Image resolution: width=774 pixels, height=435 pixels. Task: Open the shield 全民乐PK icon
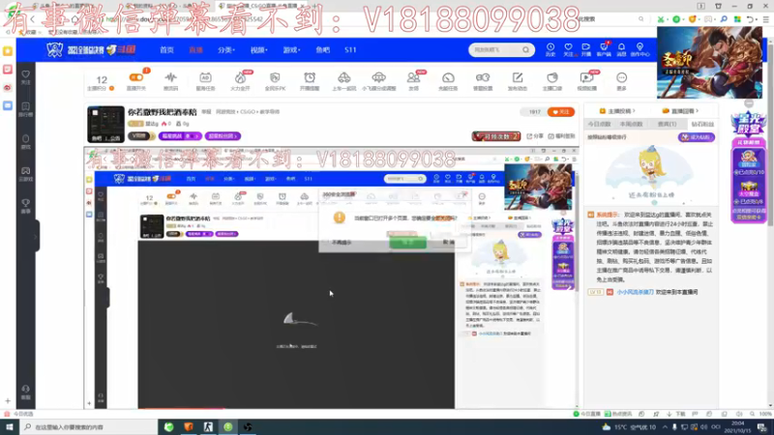(275, 78)
